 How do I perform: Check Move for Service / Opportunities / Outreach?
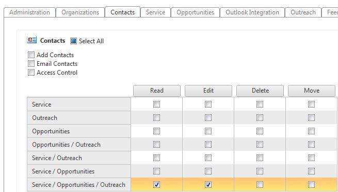[311, 184]
